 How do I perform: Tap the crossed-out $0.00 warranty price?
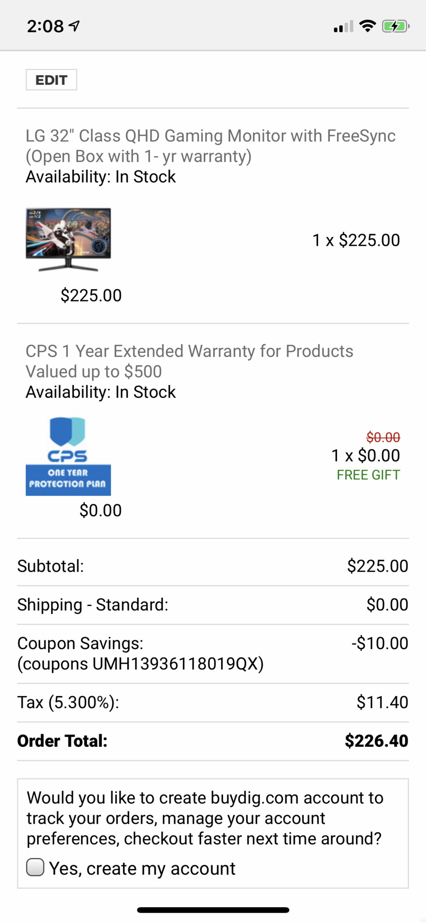(383, 437)
